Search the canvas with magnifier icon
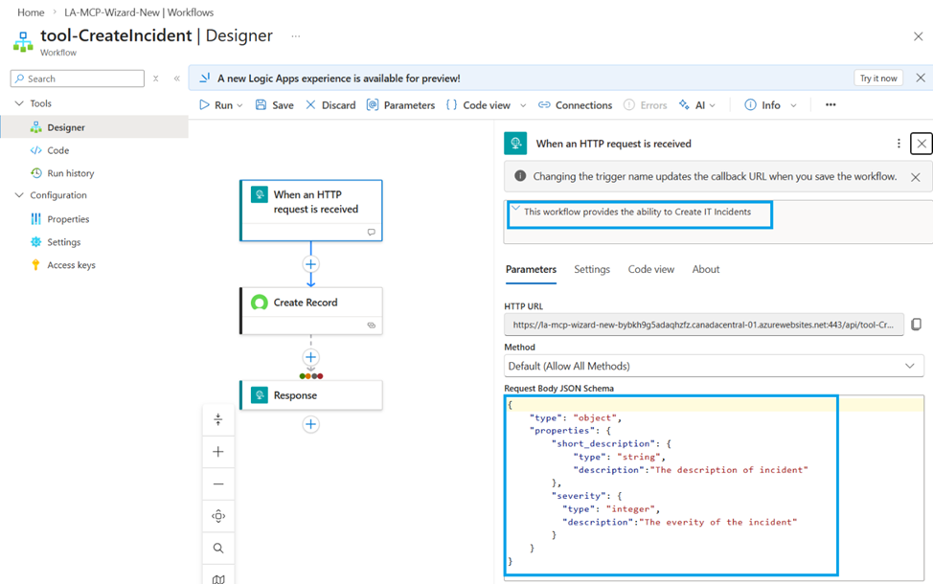The image size is (933, 584). point(218,549)
